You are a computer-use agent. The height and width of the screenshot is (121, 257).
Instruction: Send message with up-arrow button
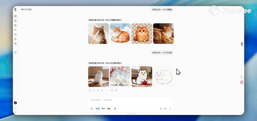[x=170, y=109]
